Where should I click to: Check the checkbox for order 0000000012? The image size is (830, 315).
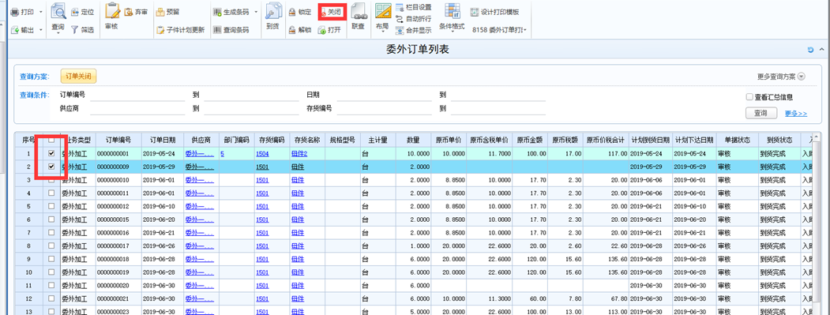point(51,206)
